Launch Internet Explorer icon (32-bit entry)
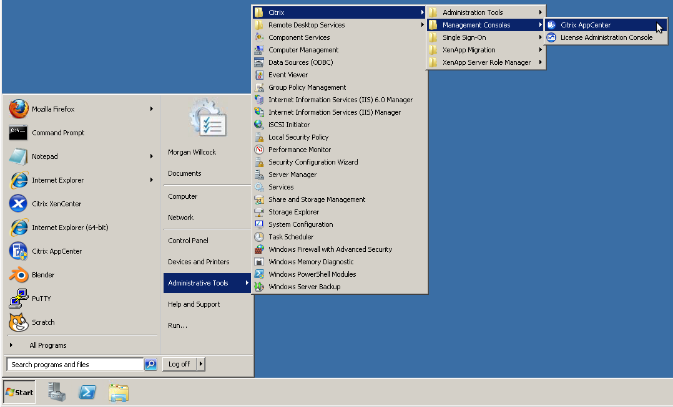The height and width of the screenshot is (407, 673). click(19, 180)
